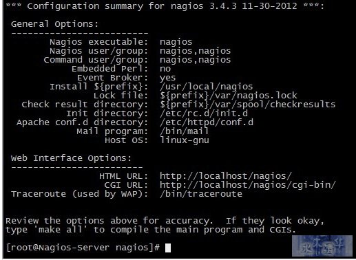
Task: Click the Configuration summary title line
Action: 165,6
